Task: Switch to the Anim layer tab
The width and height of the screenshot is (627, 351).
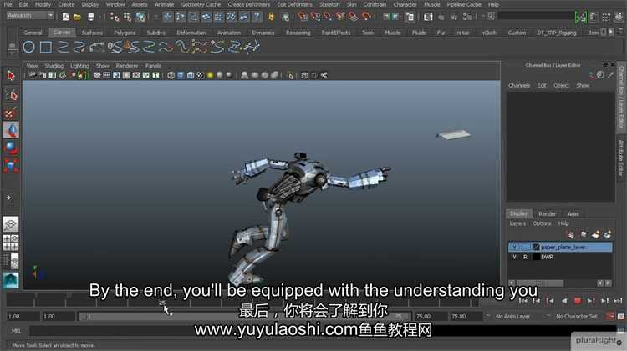Action: (x=573, y=213)
